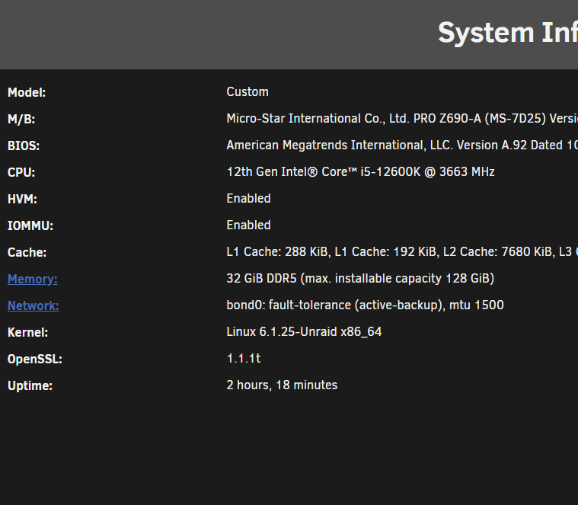Image resolution: width=578 pixels, height=505 pixels.
Task: Click the Kernel label
Action: click(x=27, y=333)
